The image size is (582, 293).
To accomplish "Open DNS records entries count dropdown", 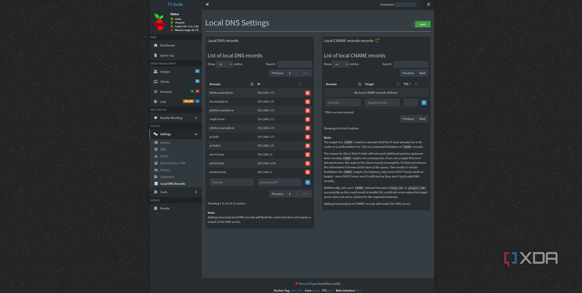I will (224, 64).
